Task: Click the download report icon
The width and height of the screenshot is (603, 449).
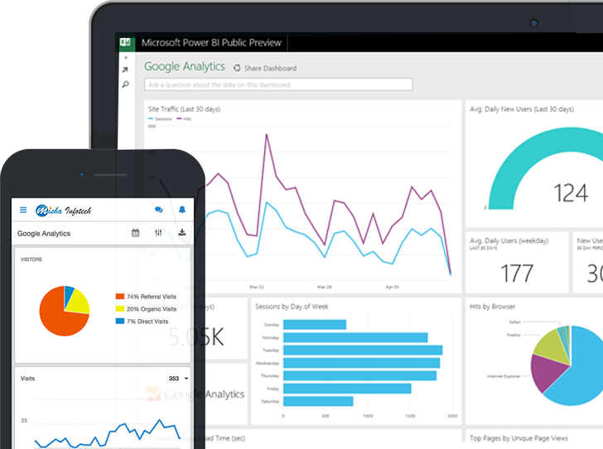Action: coord(182,232)
